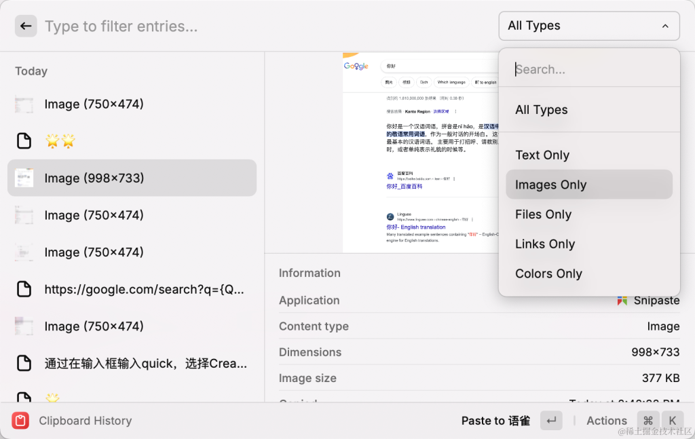
Task: Click the dropdown Search field
Action: [x=589, y=69]
